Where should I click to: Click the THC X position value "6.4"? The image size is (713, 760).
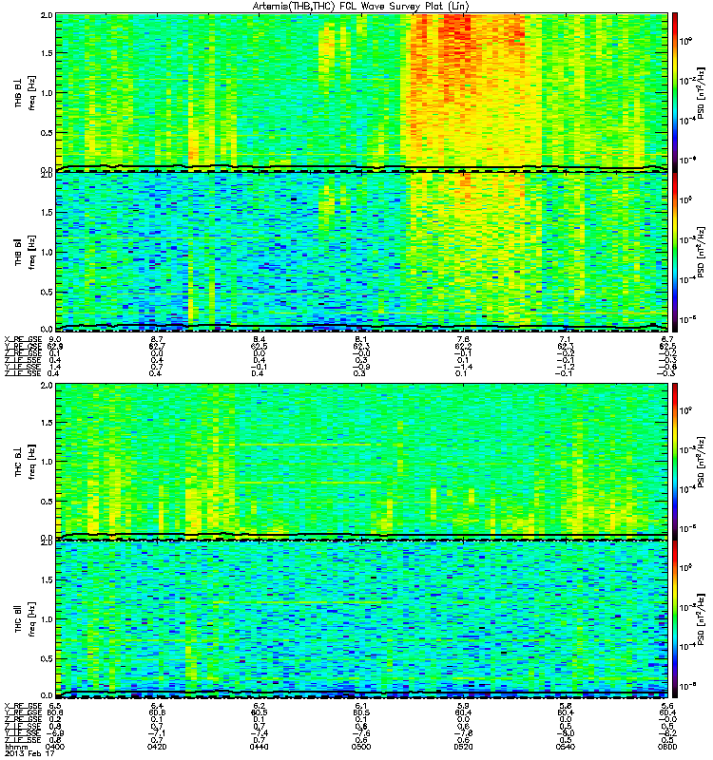click(x=157, y=706)
